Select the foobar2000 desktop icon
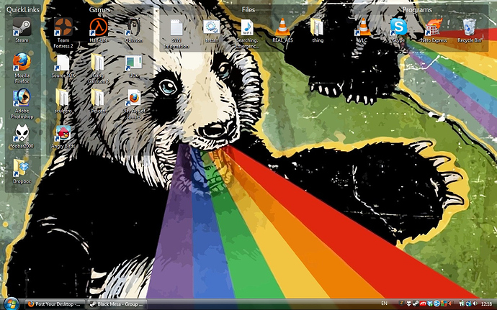497x310 pixels. (x=22, y=133)
